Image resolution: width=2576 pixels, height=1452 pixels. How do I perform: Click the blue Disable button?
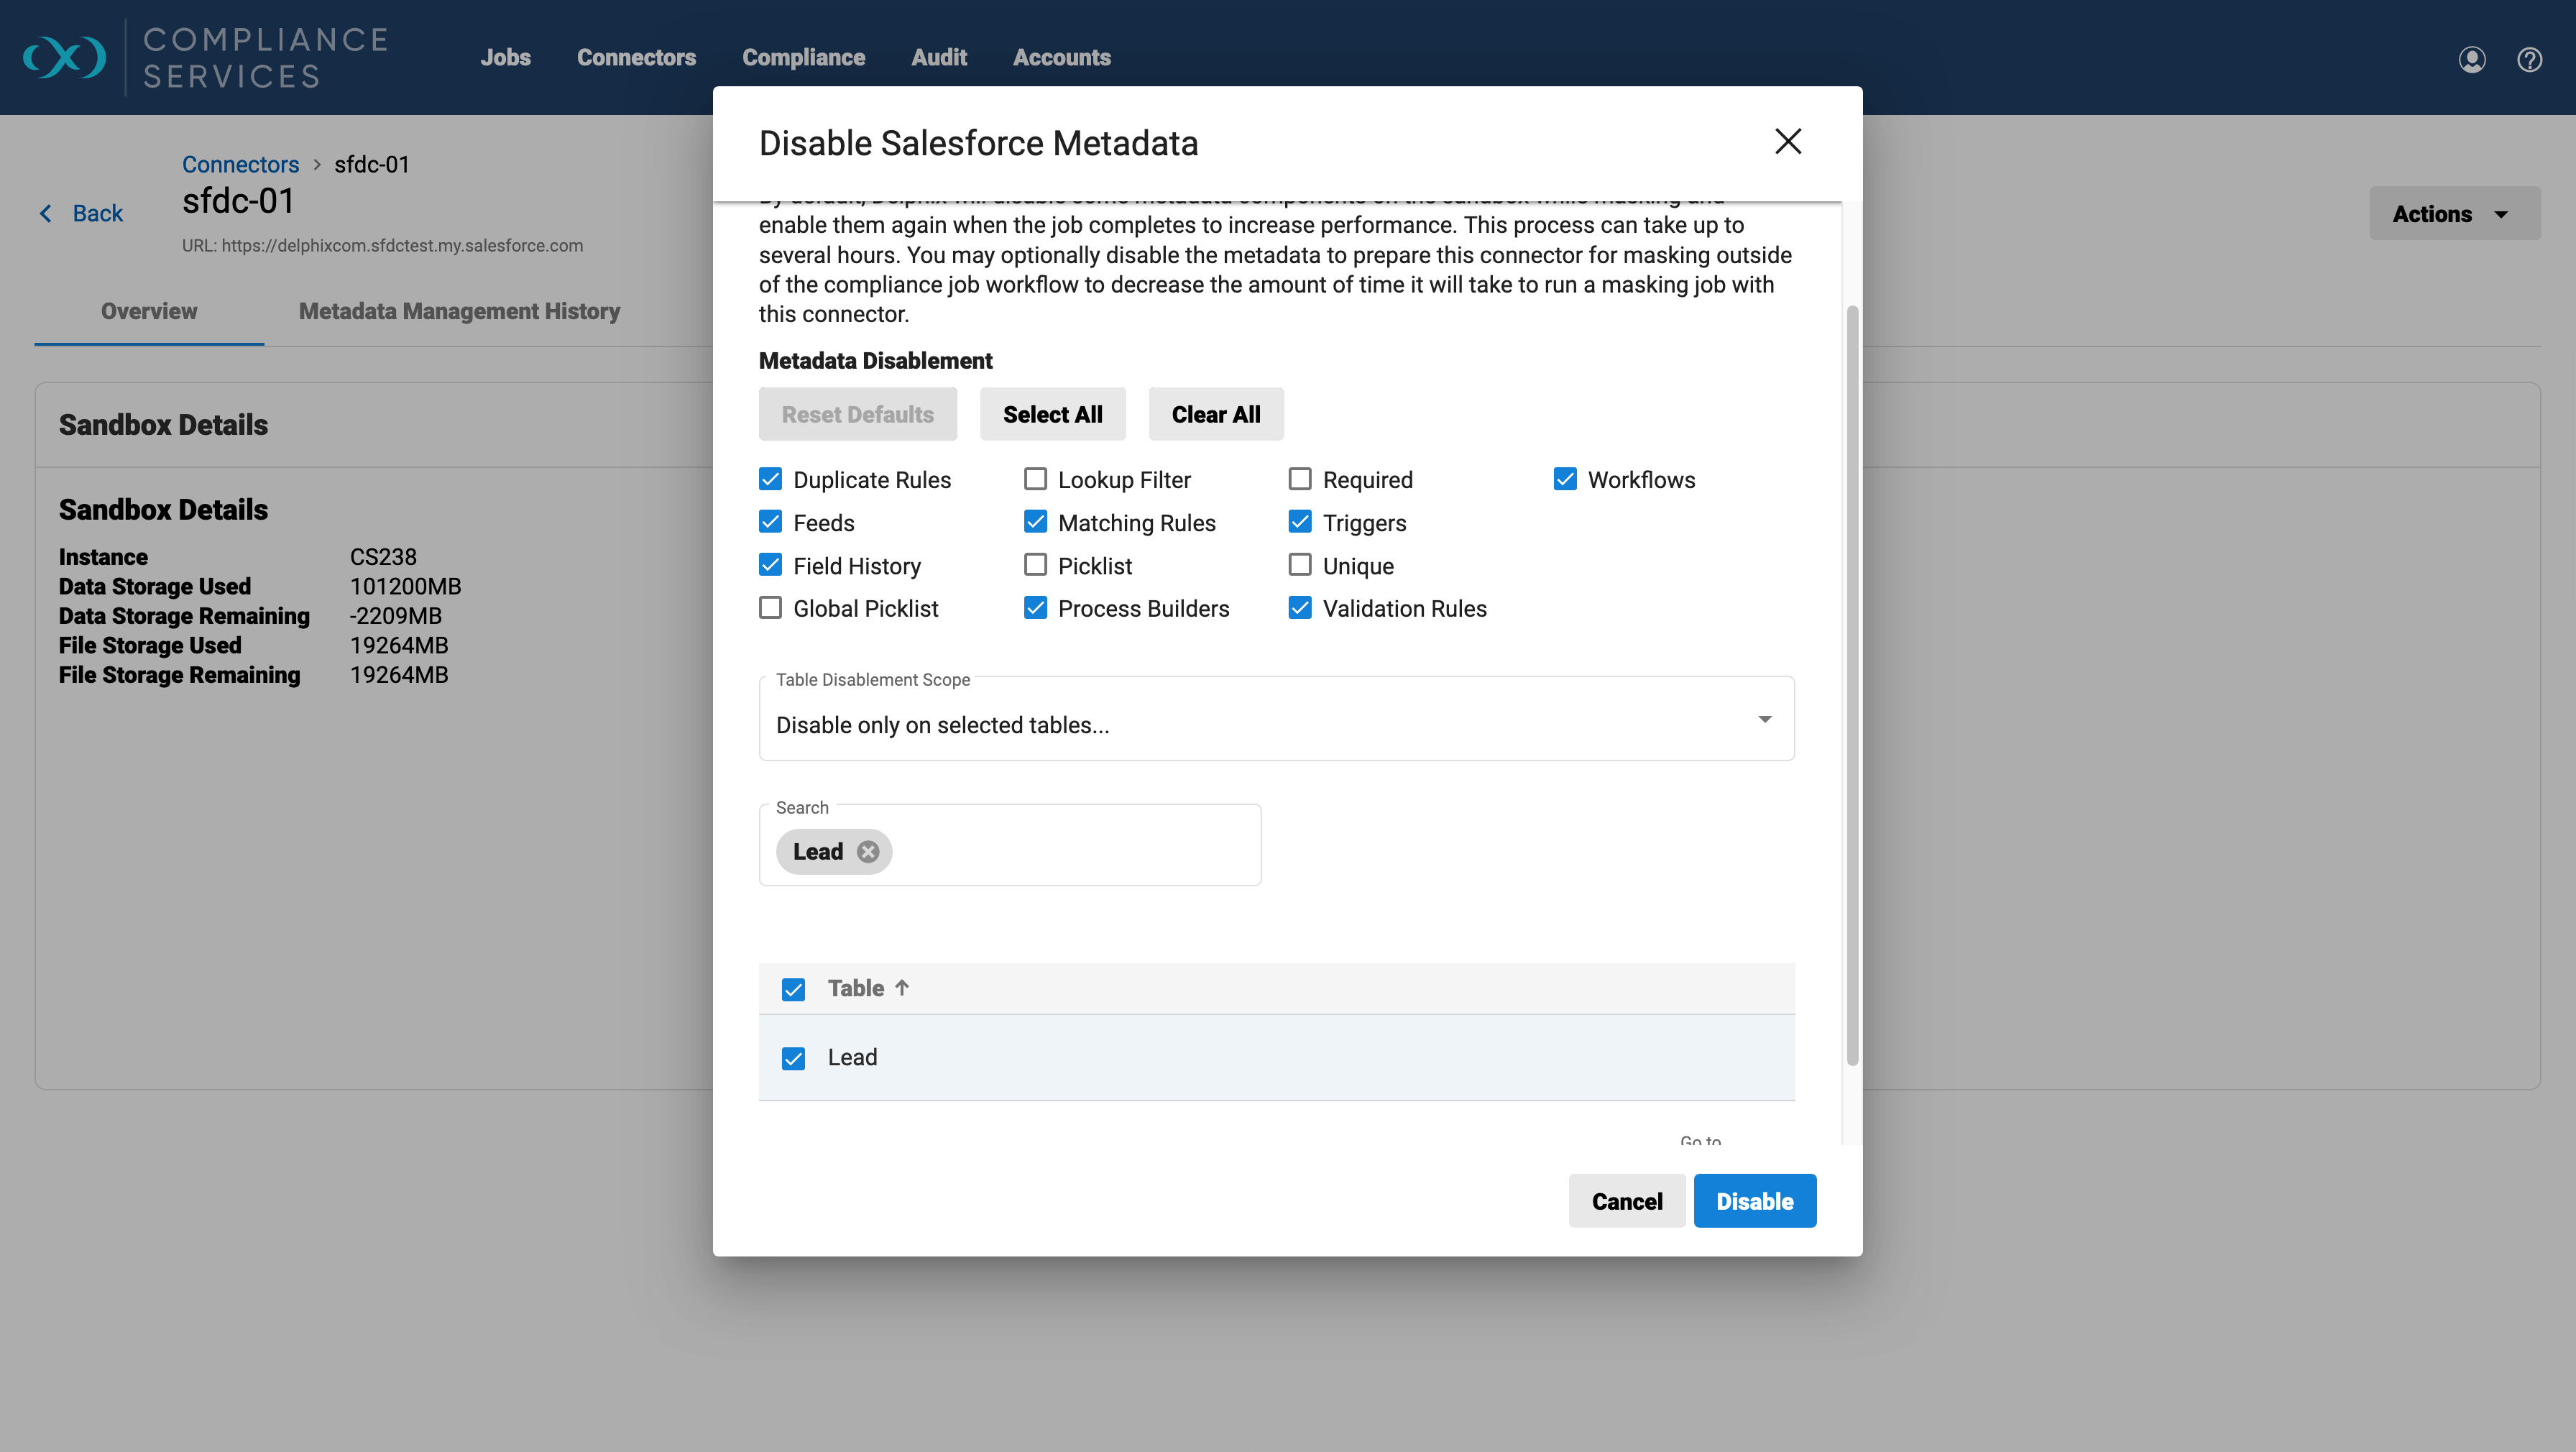point(1754,1201)
